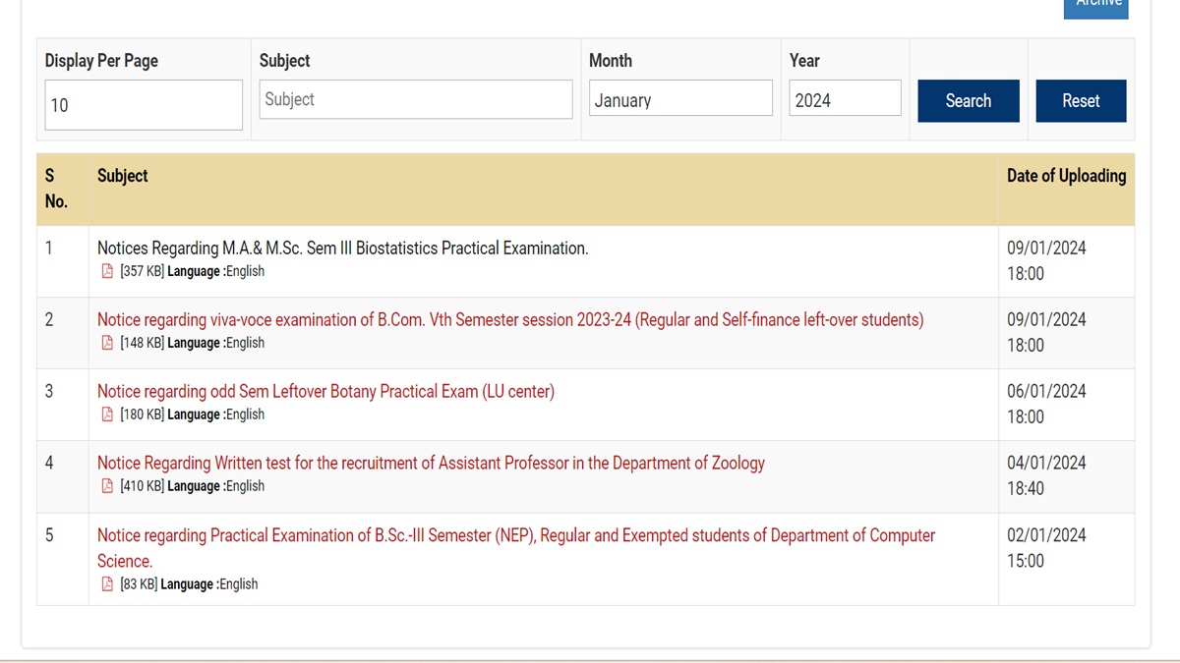The width and height of the screenshot is (1180, 663).
Task: Open PDF icon for Biostatistics Practical notice
Action: point(108,271)
